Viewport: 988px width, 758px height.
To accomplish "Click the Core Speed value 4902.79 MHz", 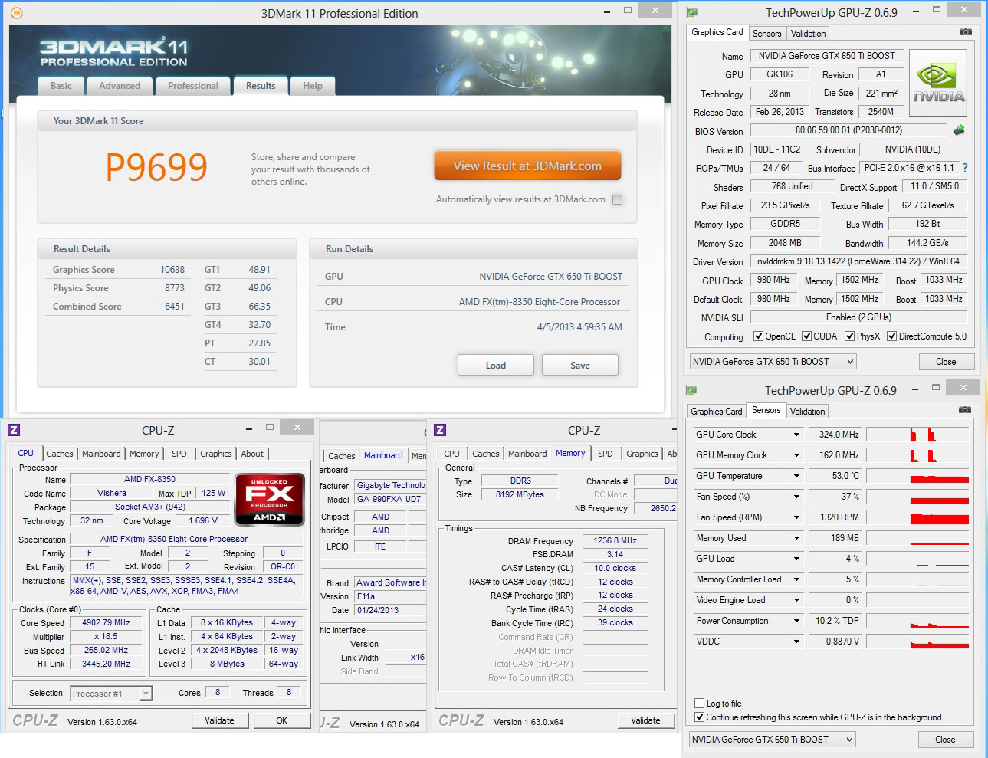I will (x=107, y=623).
